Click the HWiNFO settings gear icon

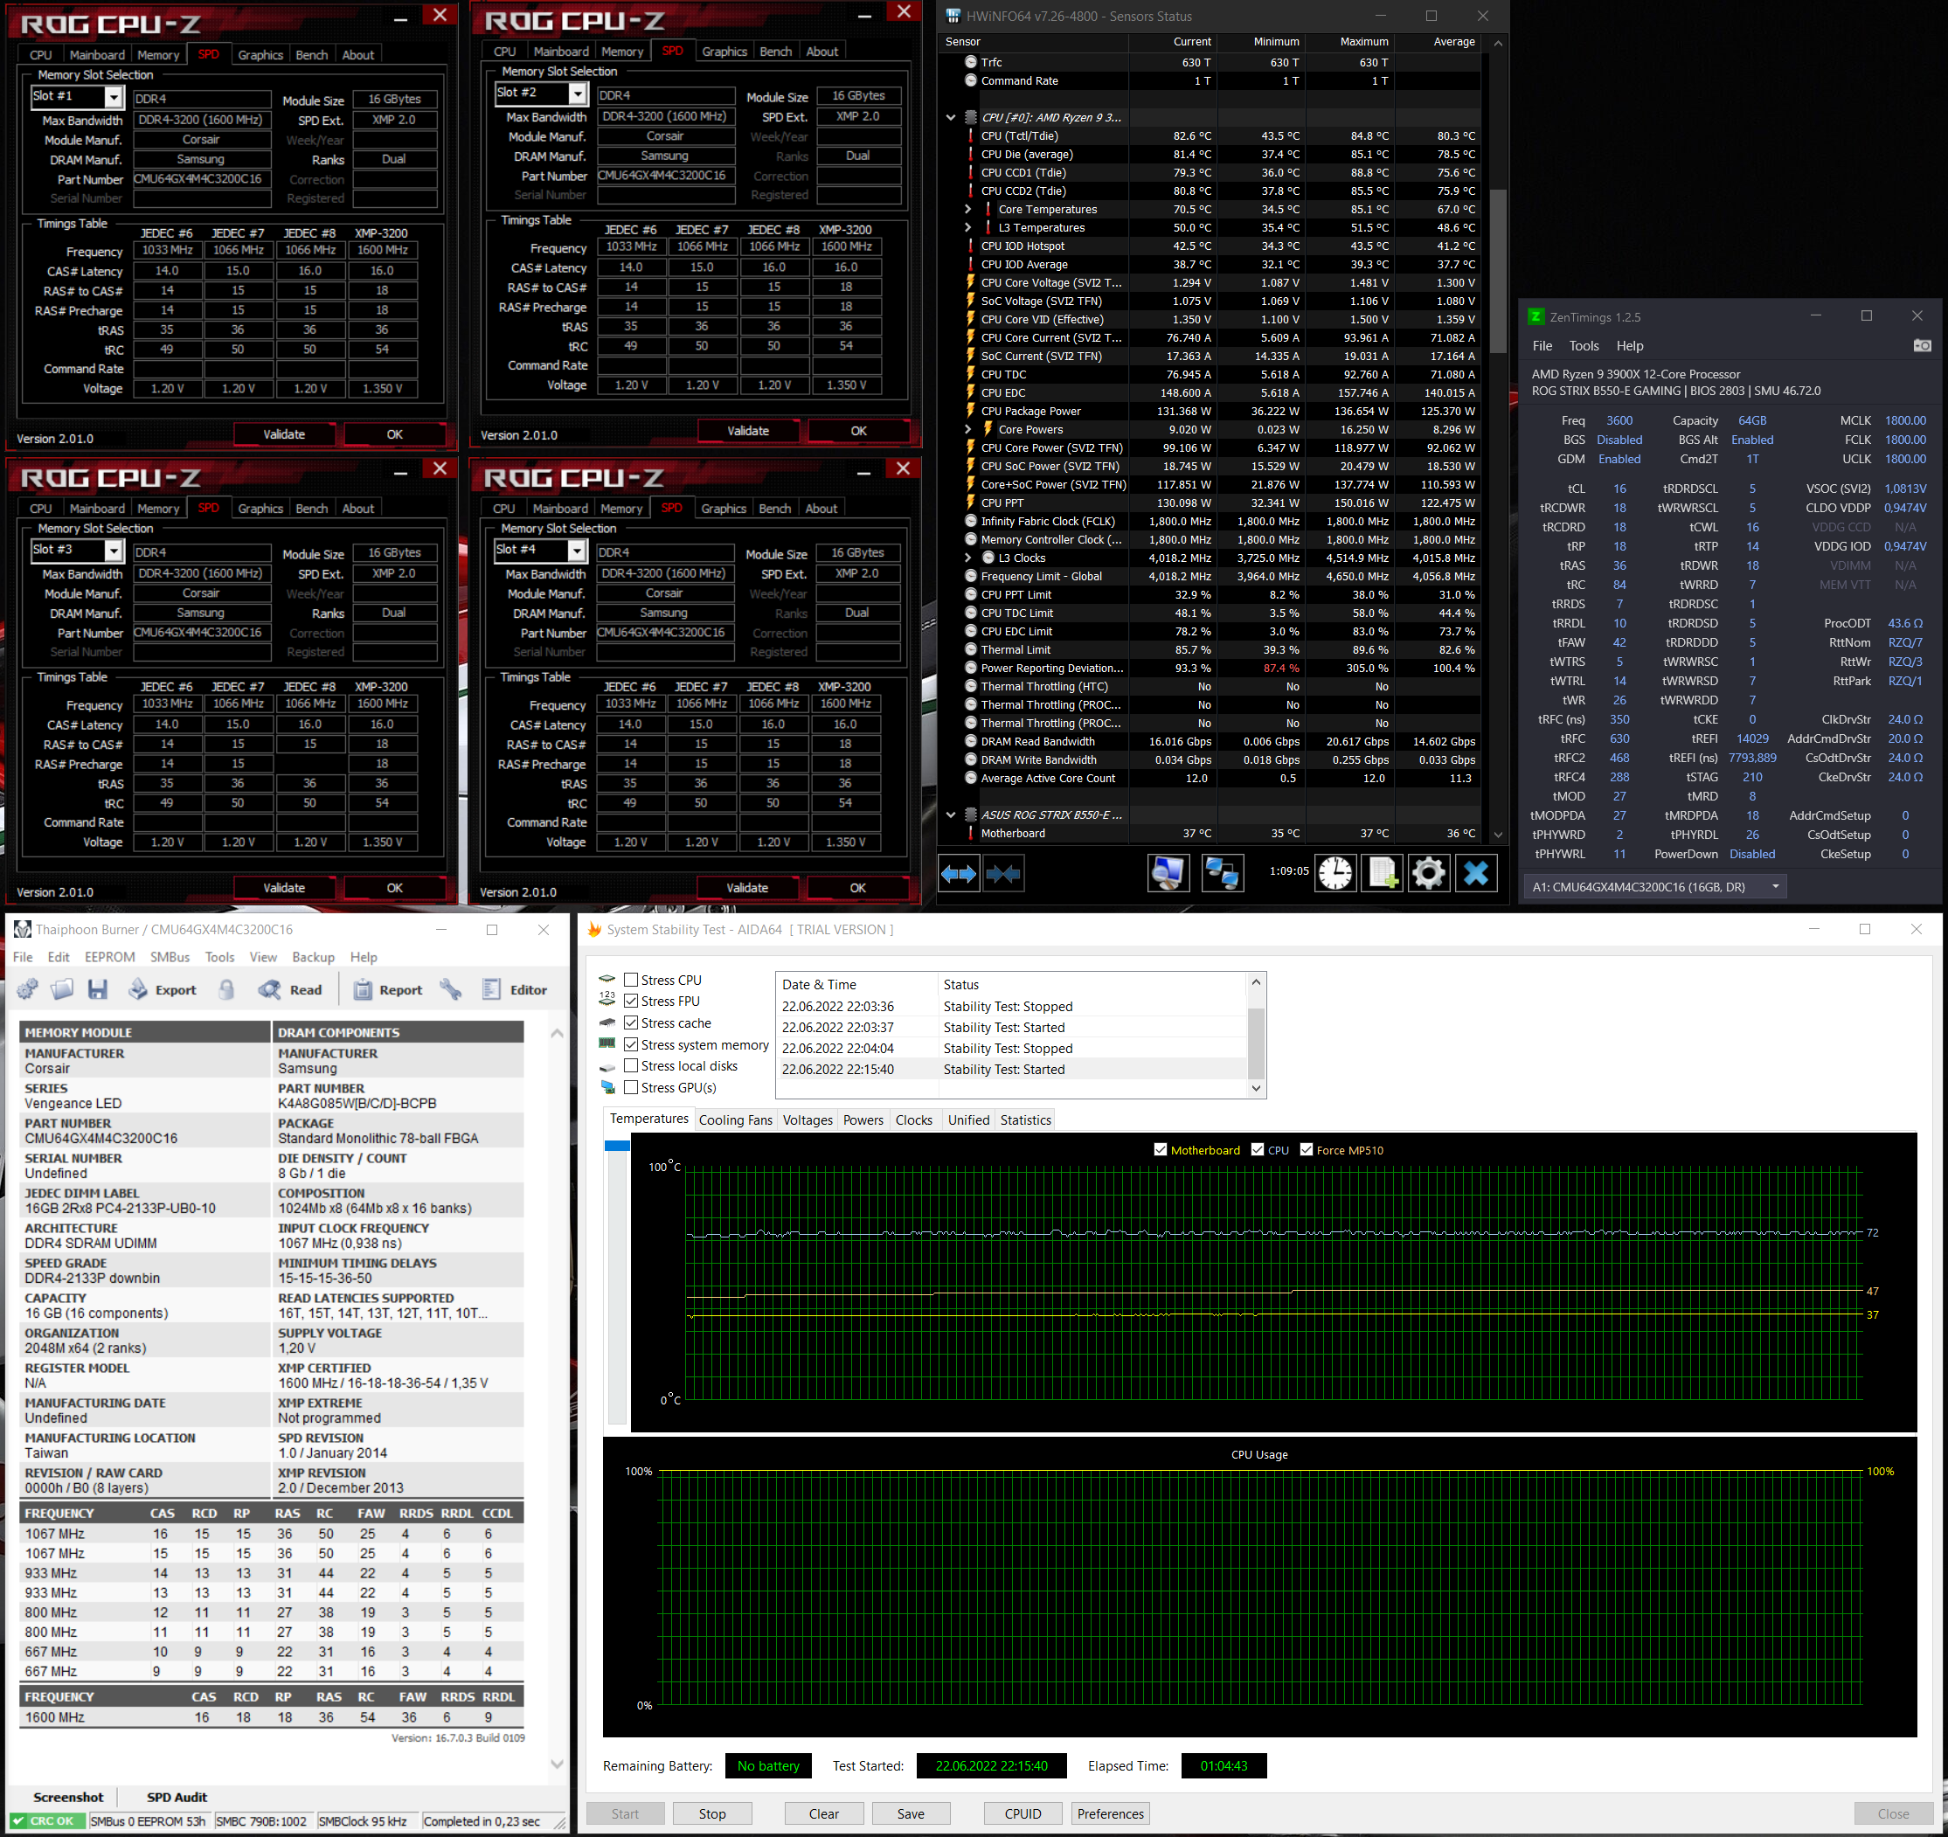coord(1429,873)
